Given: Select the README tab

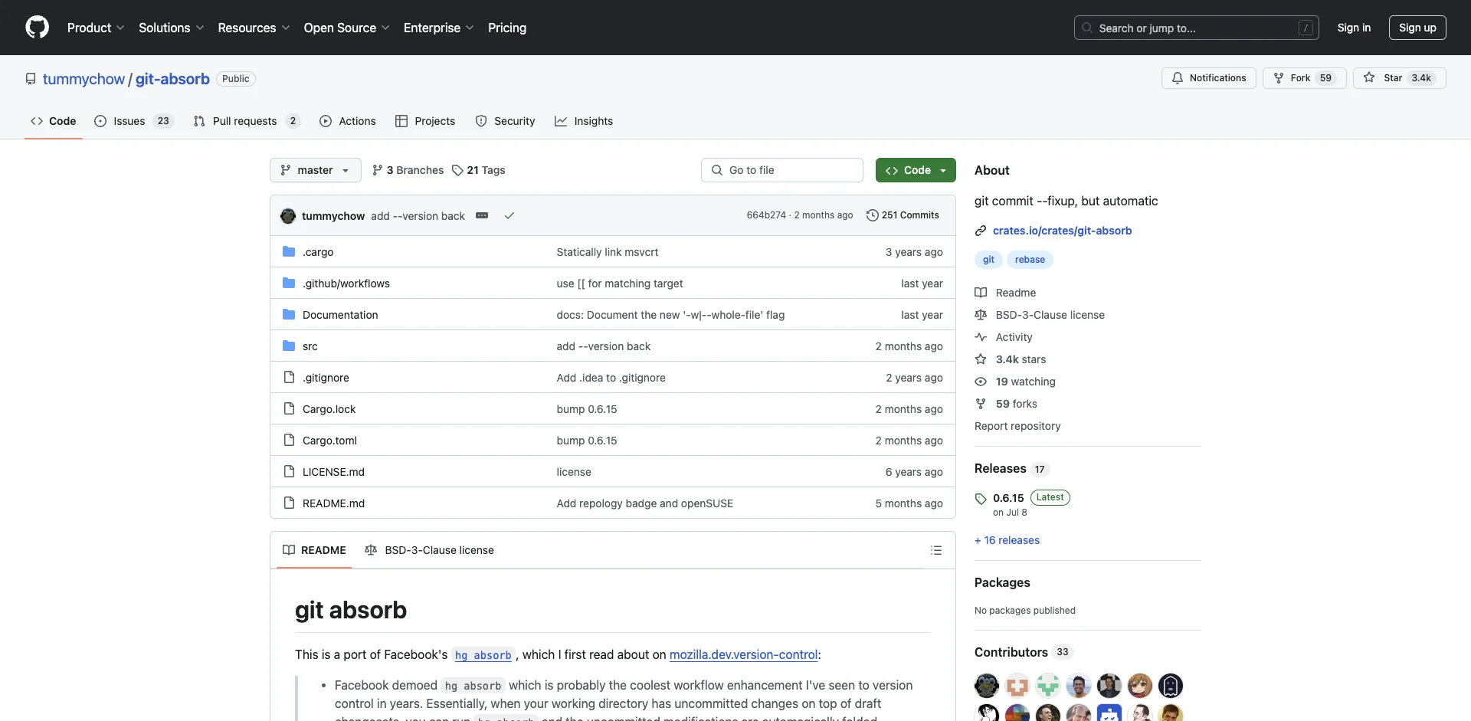Looking at the screenshot, I should [x=314, y=550].
